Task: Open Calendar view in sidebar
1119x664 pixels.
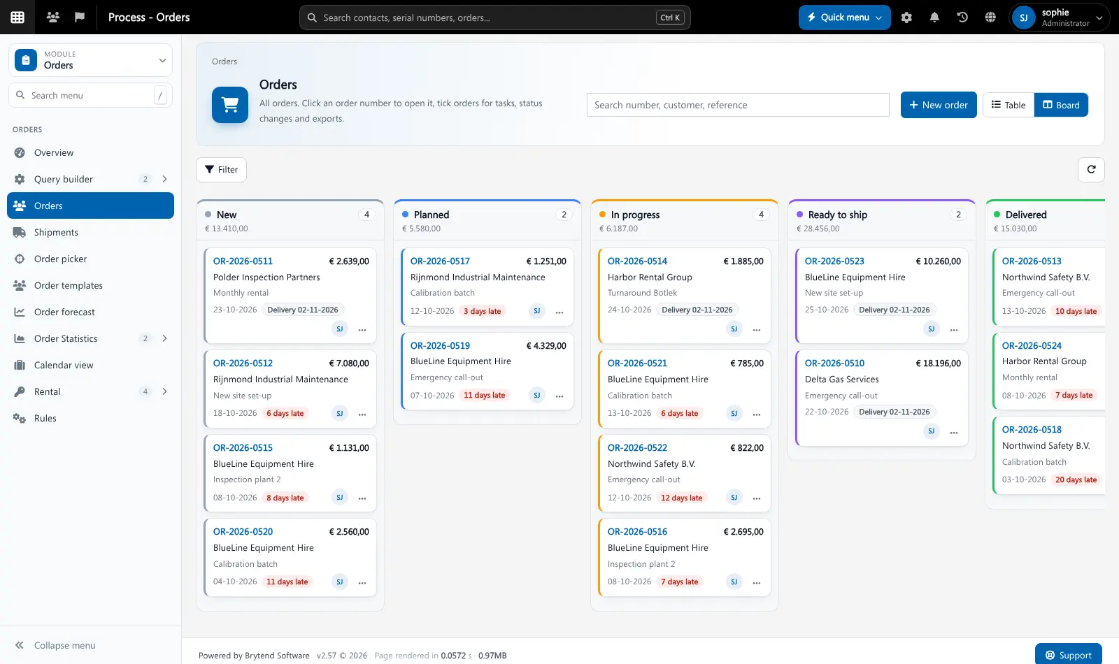Action: 91,365
